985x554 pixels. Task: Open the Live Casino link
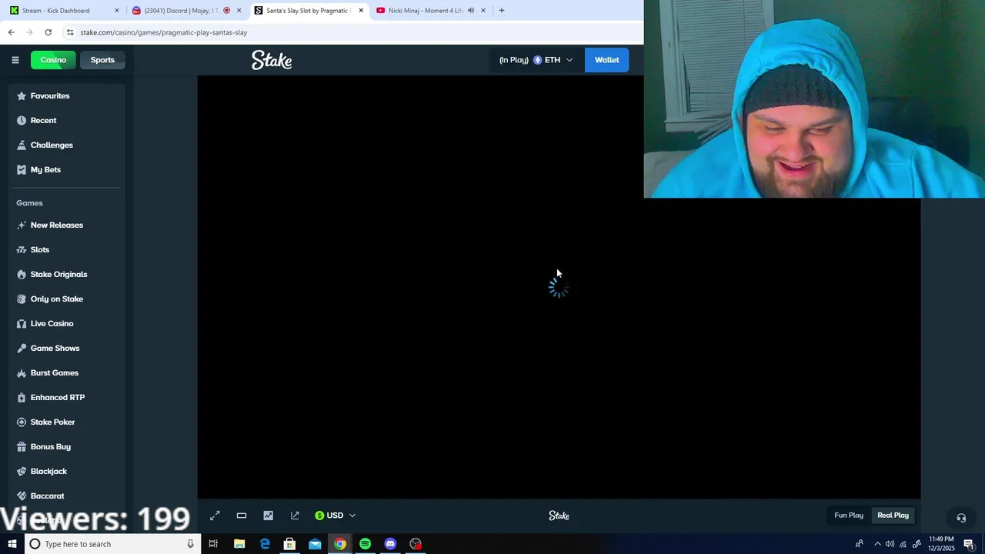[52, 324]
